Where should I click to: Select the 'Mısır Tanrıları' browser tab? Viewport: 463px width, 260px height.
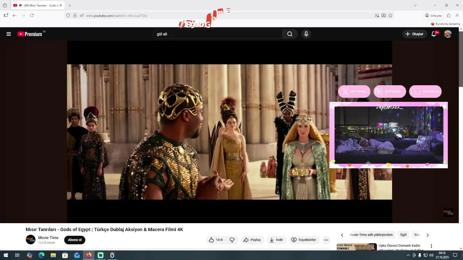coord(38,5)
